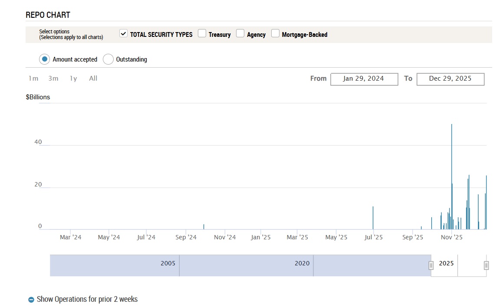Click the Select options label text
The width and height of the screenshot is (496, 307).
pos(54,32)
